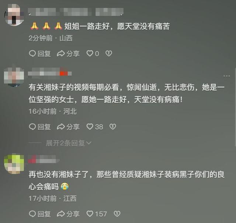Expand 展开2条回复 hidden replies
Viewport: 236px width, 223px height.
(x=69, y=143)
